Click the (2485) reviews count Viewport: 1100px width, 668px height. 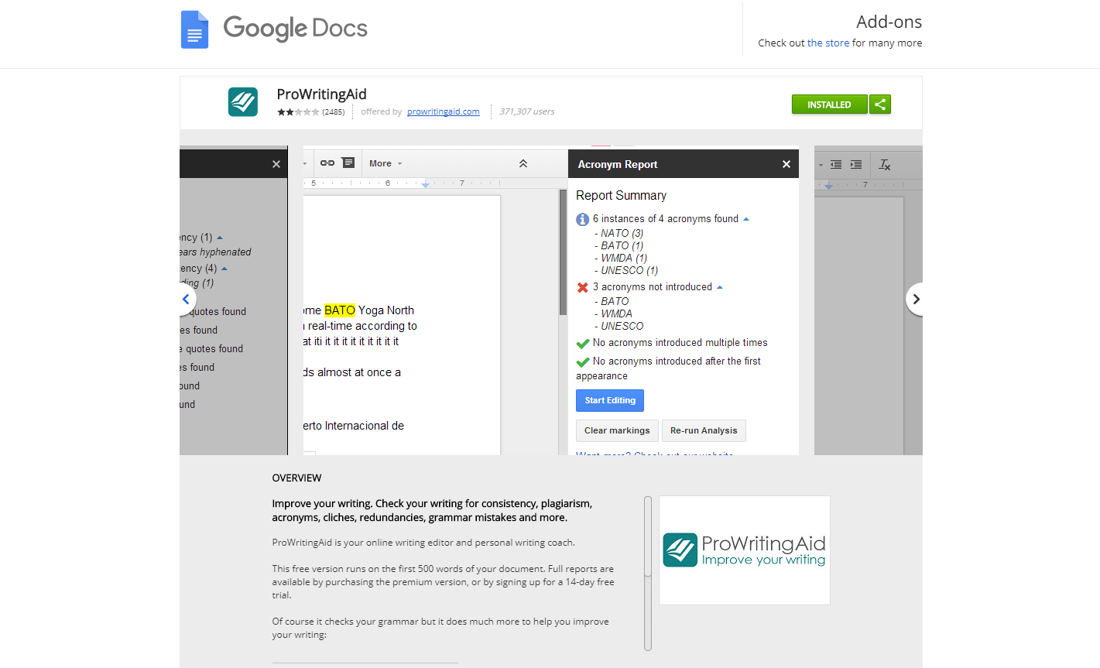(334, 112)
